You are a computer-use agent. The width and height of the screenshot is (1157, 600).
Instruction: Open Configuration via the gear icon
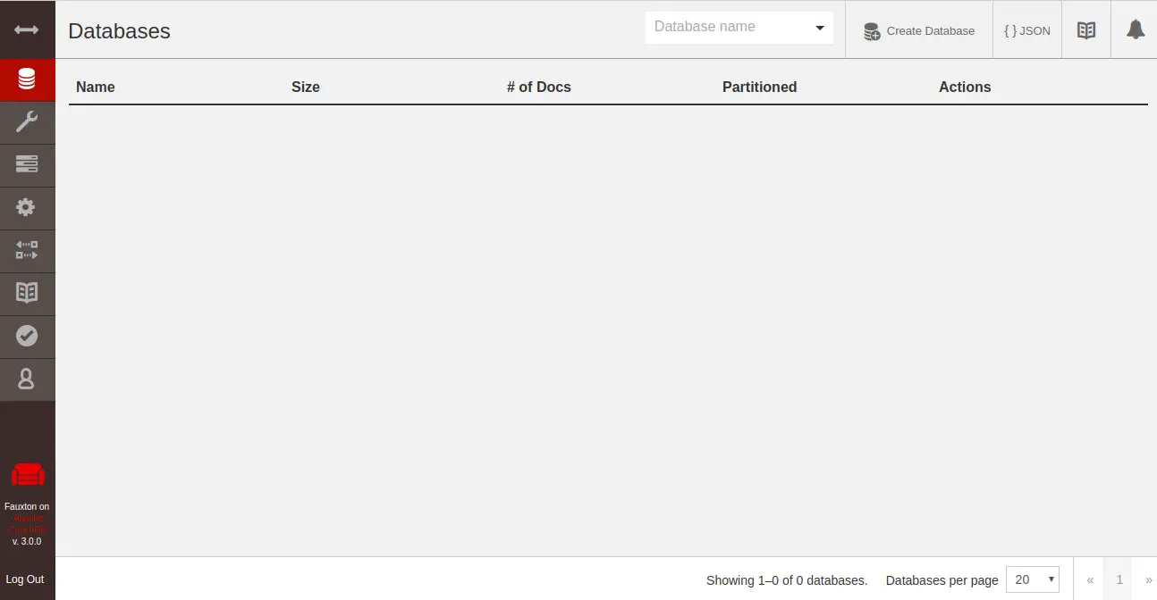pos(27,208)
